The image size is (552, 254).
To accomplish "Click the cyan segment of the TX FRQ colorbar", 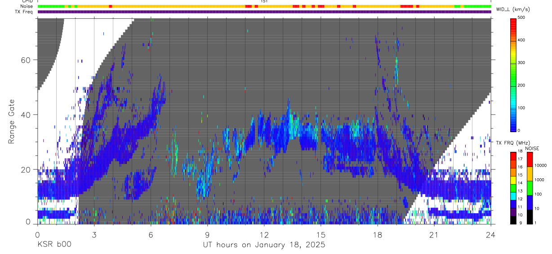I will 513,196.
